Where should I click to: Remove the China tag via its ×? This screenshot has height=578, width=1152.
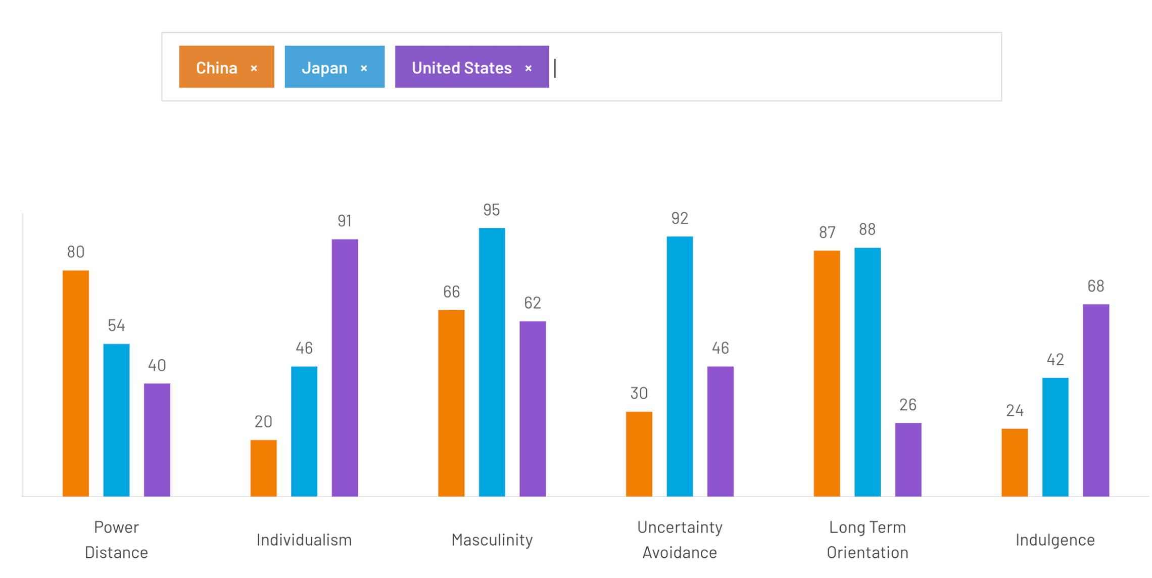pos(254,68)
